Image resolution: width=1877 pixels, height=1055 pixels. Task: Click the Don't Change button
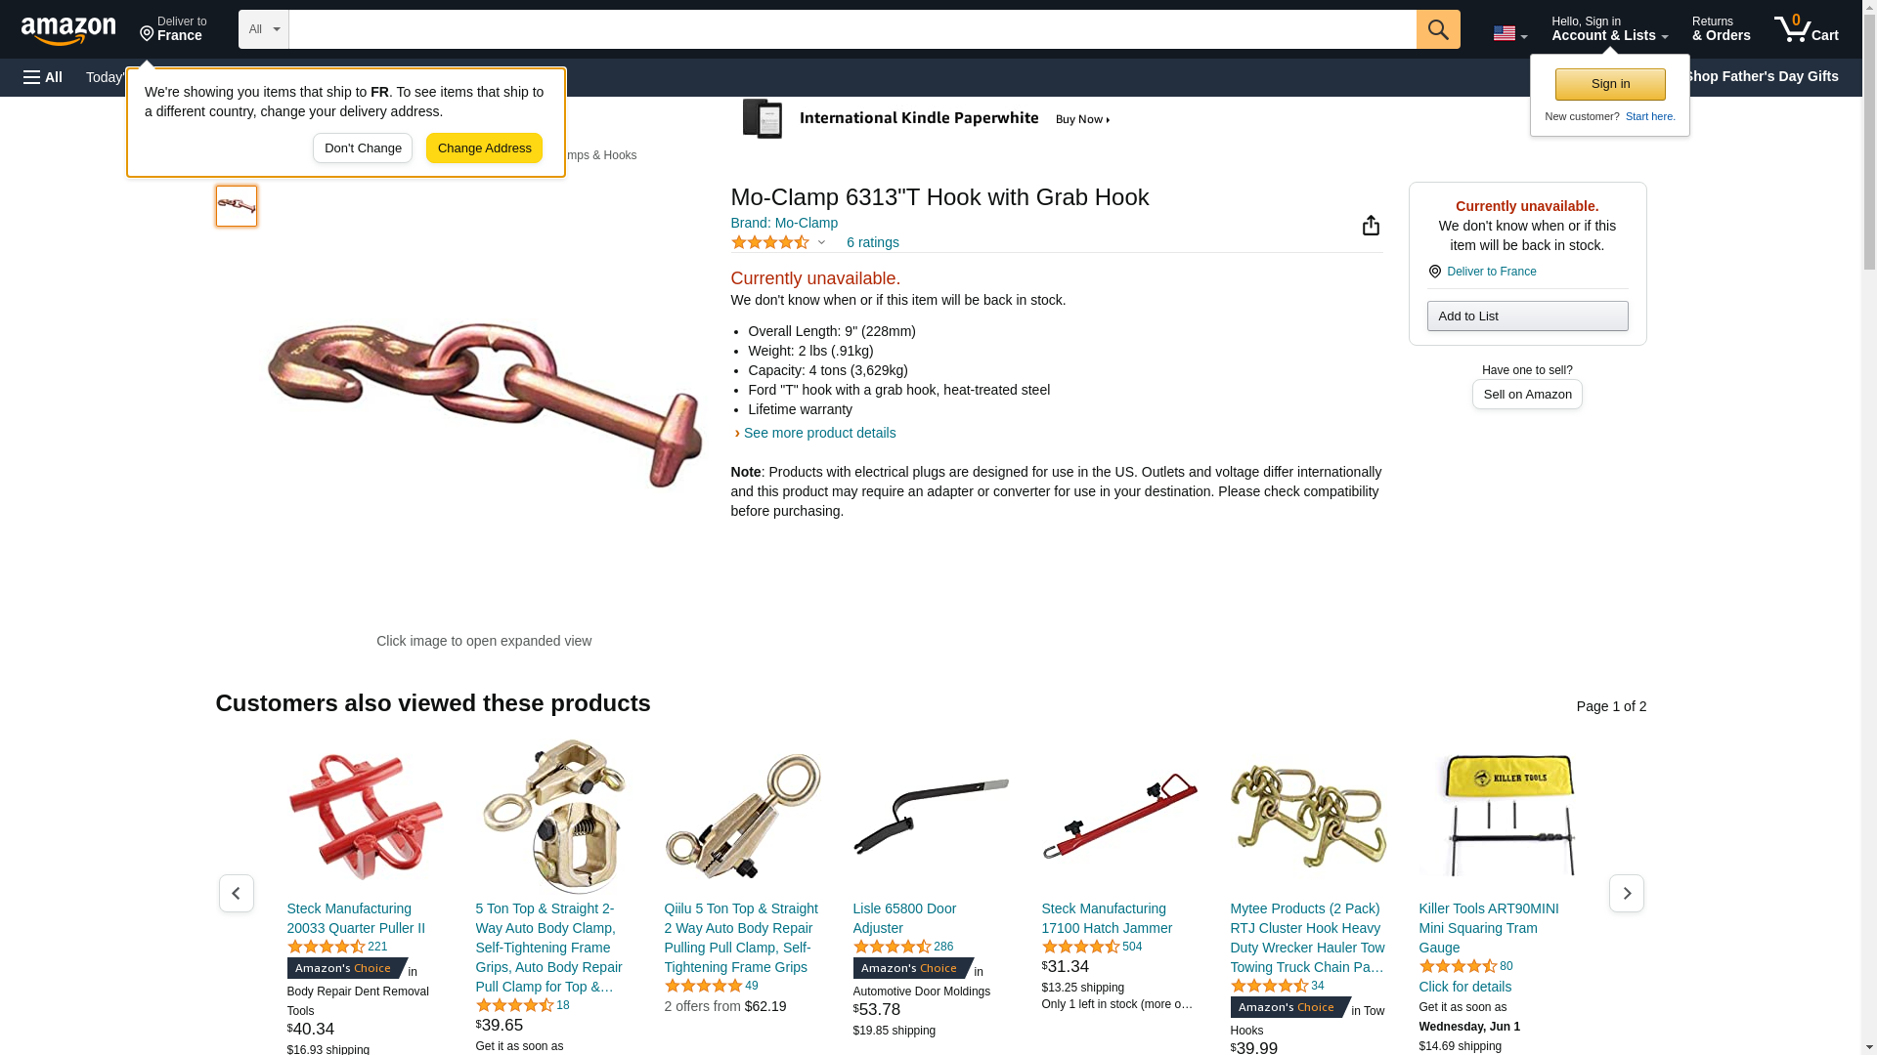[x=363, y=148]
